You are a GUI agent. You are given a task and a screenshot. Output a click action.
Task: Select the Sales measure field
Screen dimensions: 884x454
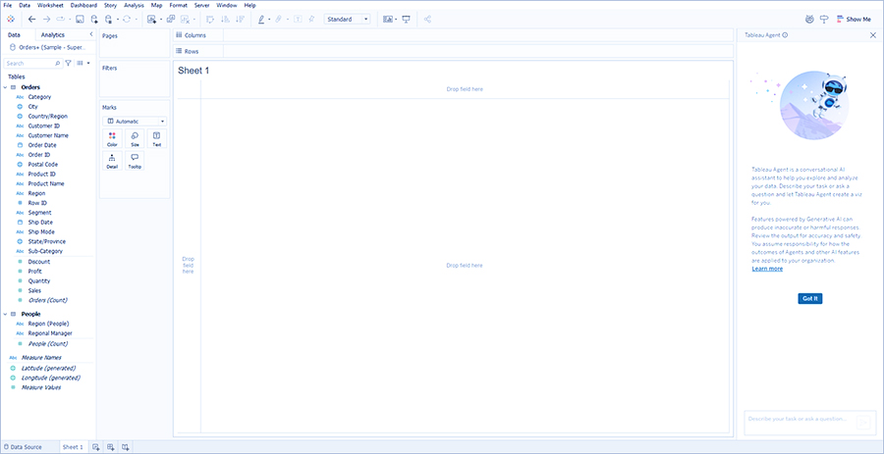[x=34, y=291]
